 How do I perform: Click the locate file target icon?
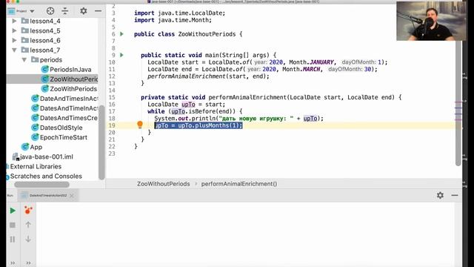click(x=50, y=11)
